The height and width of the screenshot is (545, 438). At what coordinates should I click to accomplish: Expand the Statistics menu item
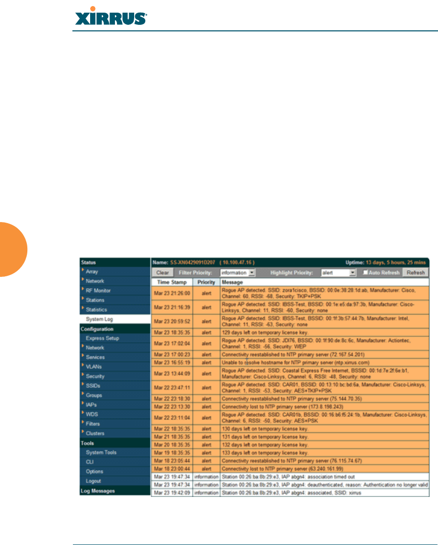[96, 310]
